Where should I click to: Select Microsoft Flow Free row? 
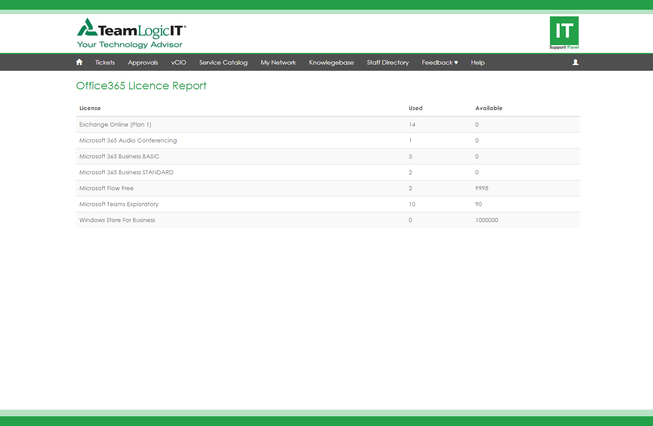[328, 188]
